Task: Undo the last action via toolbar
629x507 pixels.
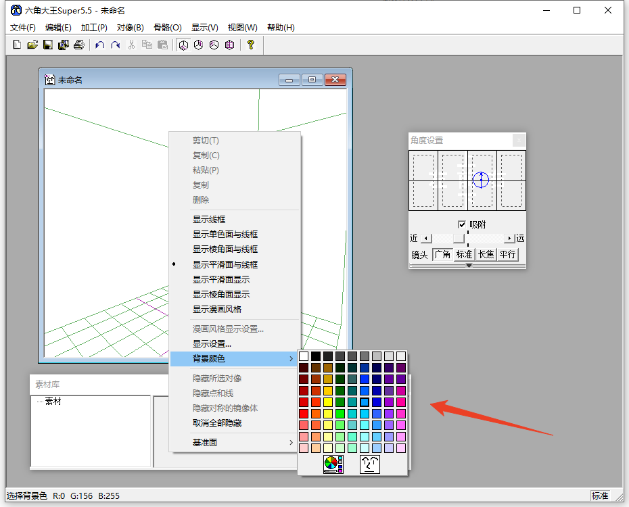Action: pyautogui.click(x=100, y=45)
